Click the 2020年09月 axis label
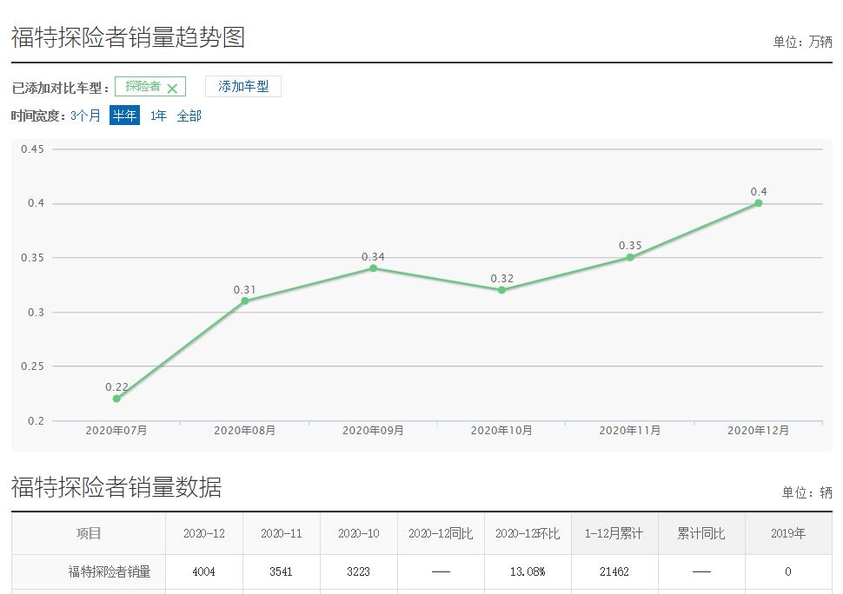843x594 pixels. pos(373,430)
